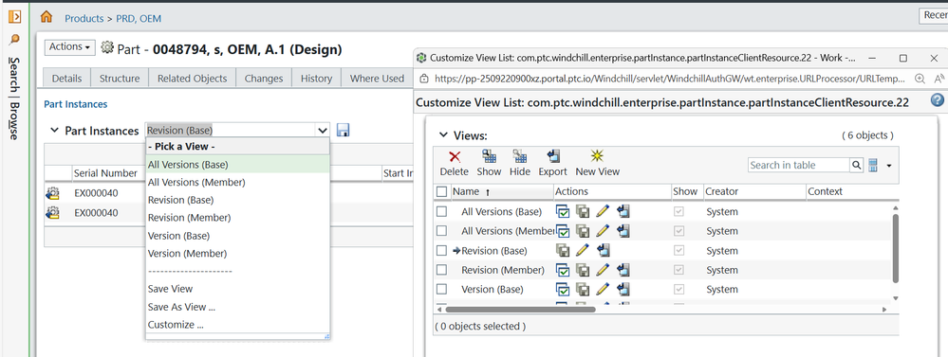
Task: Collapse the Part Instances table section
Action: (x=54, y=131)
